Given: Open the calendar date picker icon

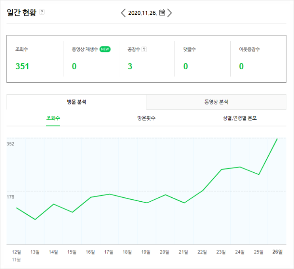Looking at the screenshot, I should click(x=162, y=12).
